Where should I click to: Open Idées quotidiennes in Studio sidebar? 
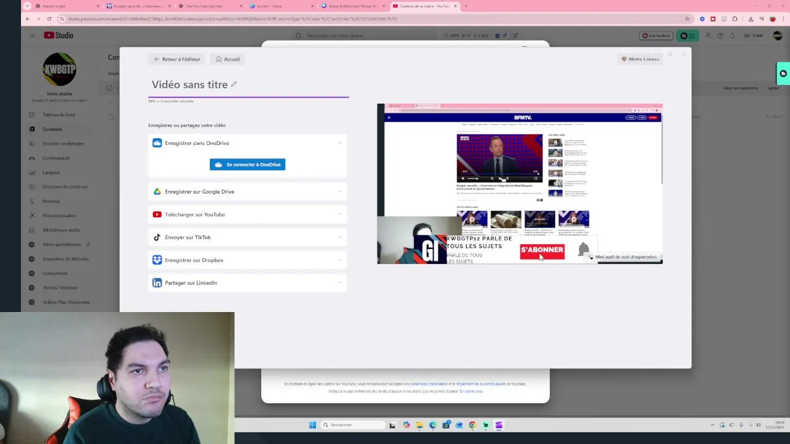coord(62,245)
